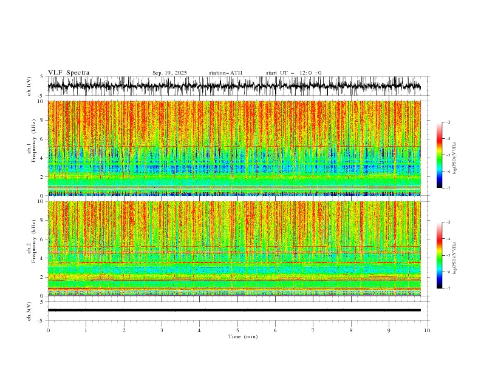The height and width of the screenshot is (371, 481).
Task: Click the "ch.3(V)" axis label
Action: tap(29, 311)
